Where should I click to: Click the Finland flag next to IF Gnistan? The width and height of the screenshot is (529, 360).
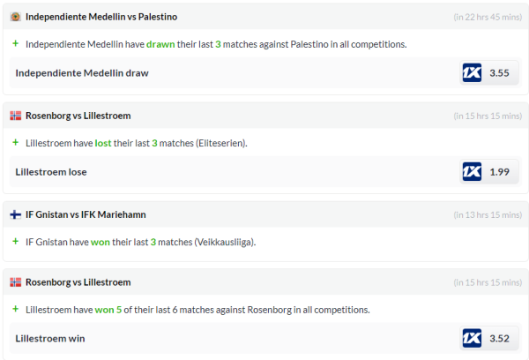click(16, 214)
